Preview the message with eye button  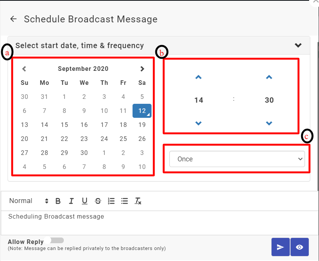point(300,247)
